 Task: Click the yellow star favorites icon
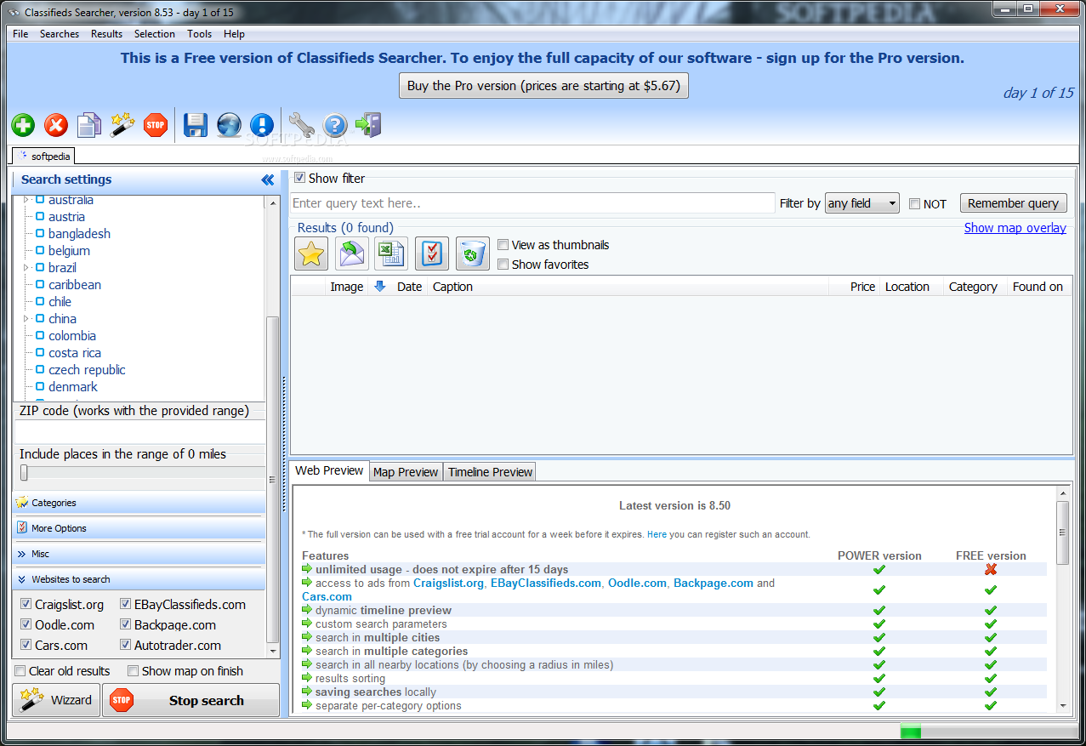(311, 253)
